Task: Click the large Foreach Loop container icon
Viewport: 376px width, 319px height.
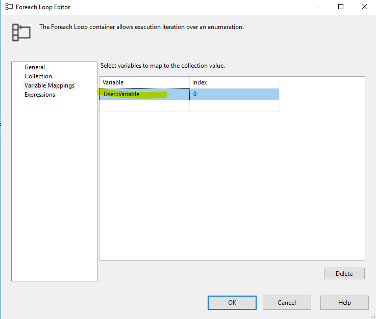Action: click(x=21, y=32)
